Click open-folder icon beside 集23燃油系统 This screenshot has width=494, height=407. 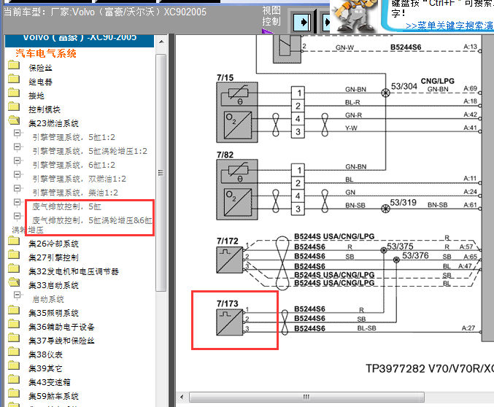pyautogui.click(x=14, y=120)
